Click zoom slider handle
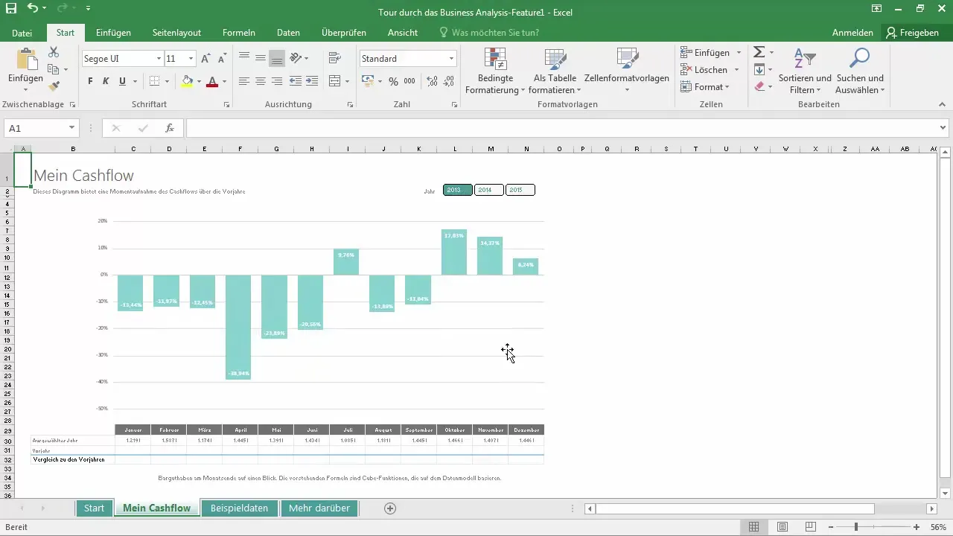The image size is (953, 536). tap(856, 527)
